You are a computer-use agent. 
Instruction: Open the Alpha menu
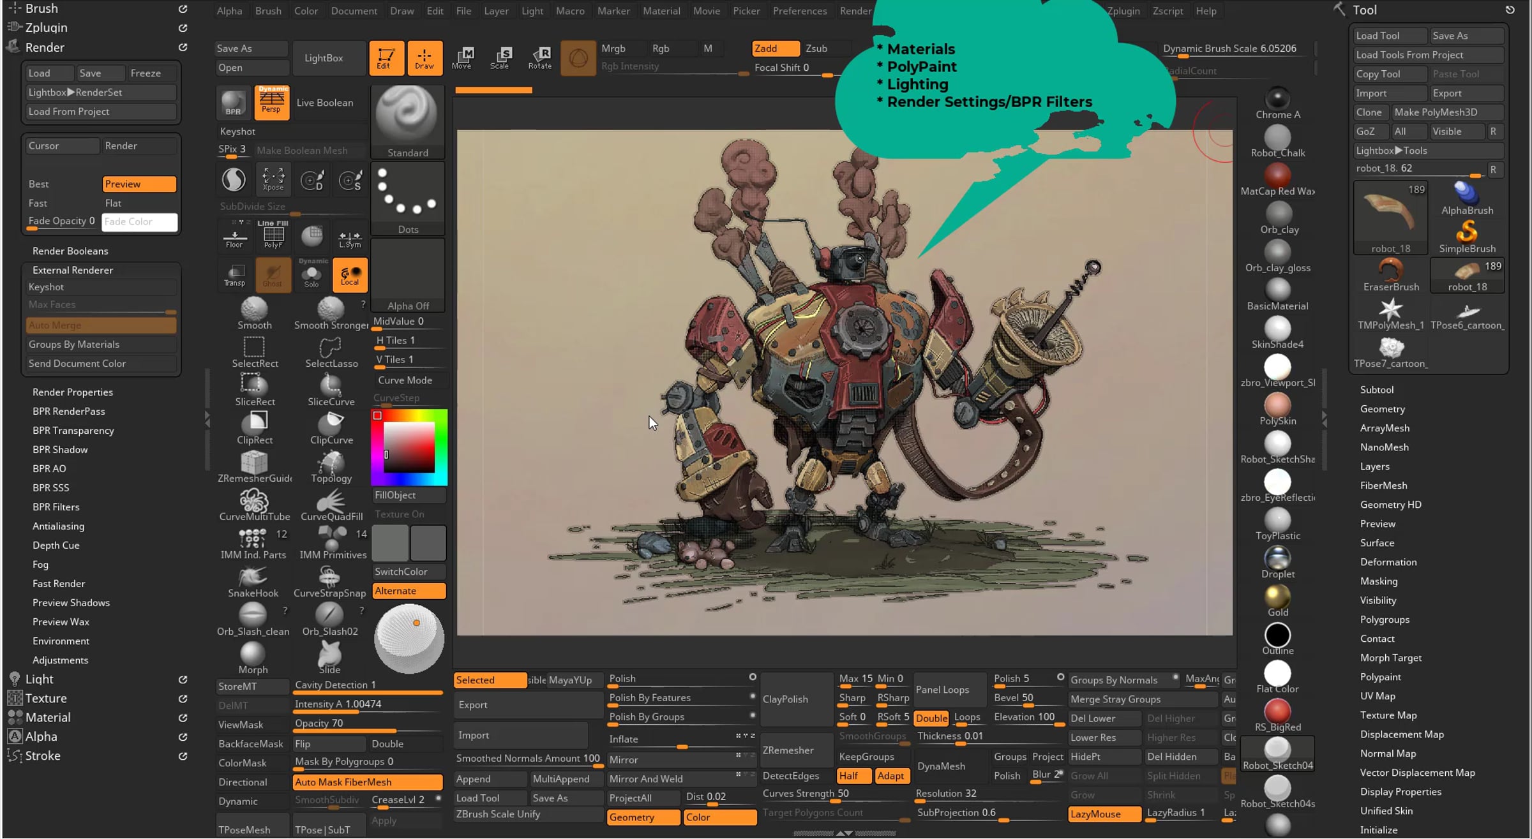point(229,11)
